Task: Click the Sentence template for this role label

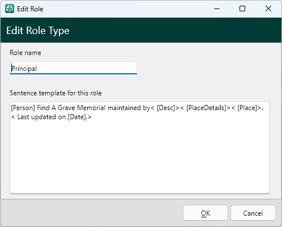Action: click(x=55, y=93)
